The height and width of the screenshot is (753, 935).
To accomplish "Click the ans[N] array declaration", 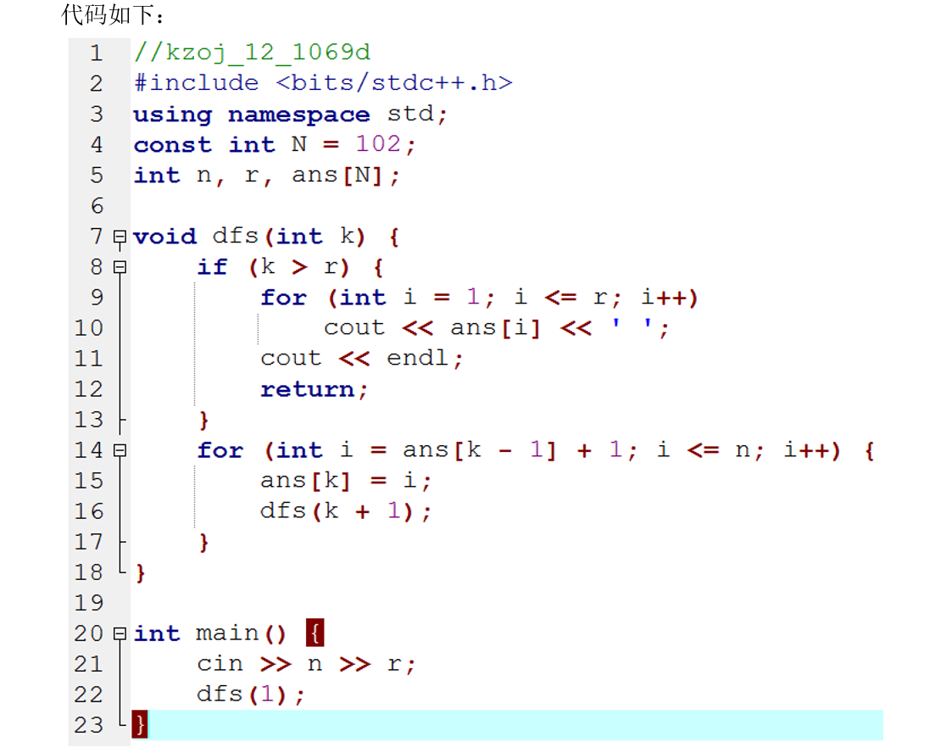I will (339, 176).
